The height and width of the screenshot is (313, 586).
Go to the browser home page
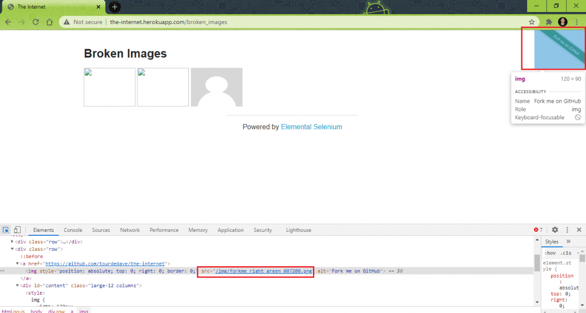tap(49, 22)
